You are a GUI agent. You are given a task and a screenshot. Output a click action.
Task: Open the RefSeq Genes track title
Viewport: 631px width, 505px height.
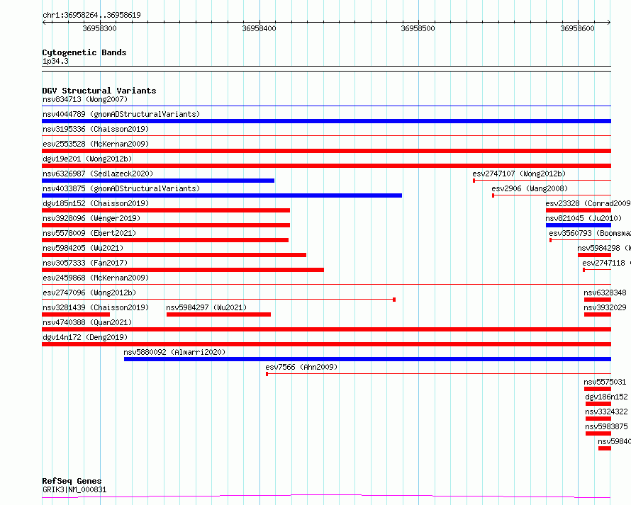tap(72, 482)
